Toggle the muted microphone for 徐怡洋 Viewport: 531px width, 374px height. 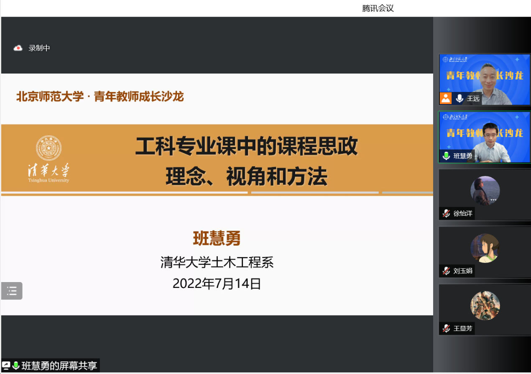coord(446,214)
